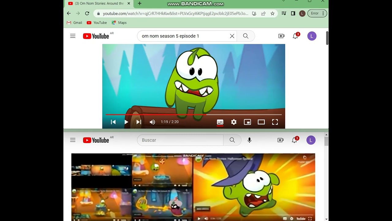Click the top create video camera icon
This screenshot has height=221, width=392.
pyautogui.click(x=281, y=36)
